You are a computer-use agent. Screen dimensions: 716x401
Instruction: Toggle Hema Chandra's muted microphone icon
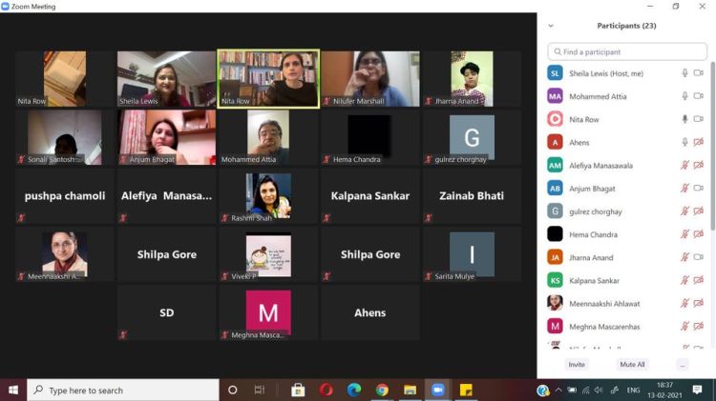click(684, 234)
